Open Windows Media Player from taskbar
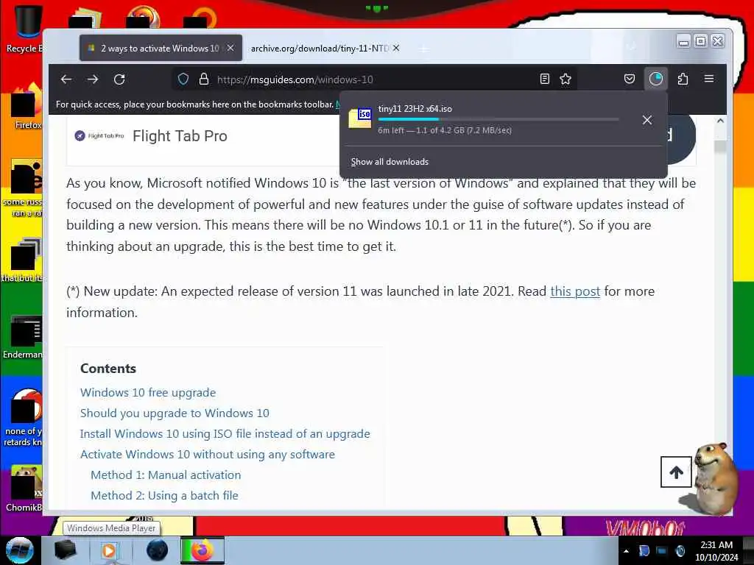This screenshot has width=754, height=565. pyautogui.click(x=109, y=550)
